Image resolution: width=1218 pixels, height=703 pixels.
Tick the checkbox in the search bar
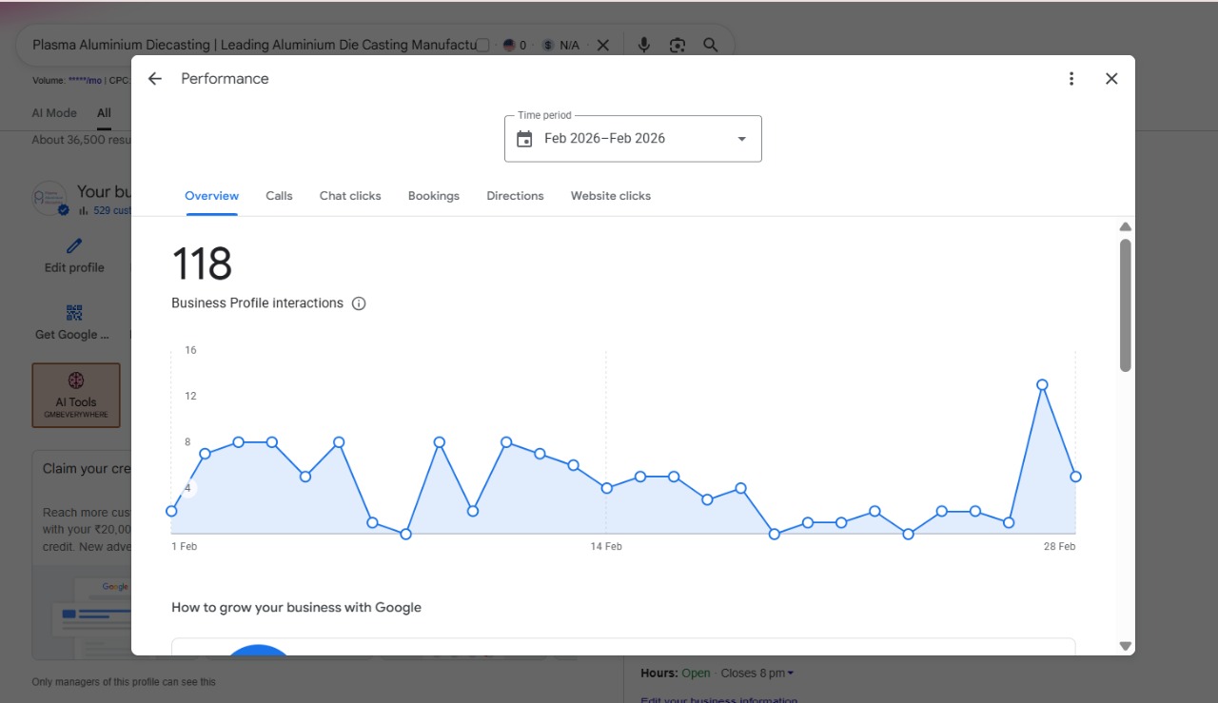point(482,45)
